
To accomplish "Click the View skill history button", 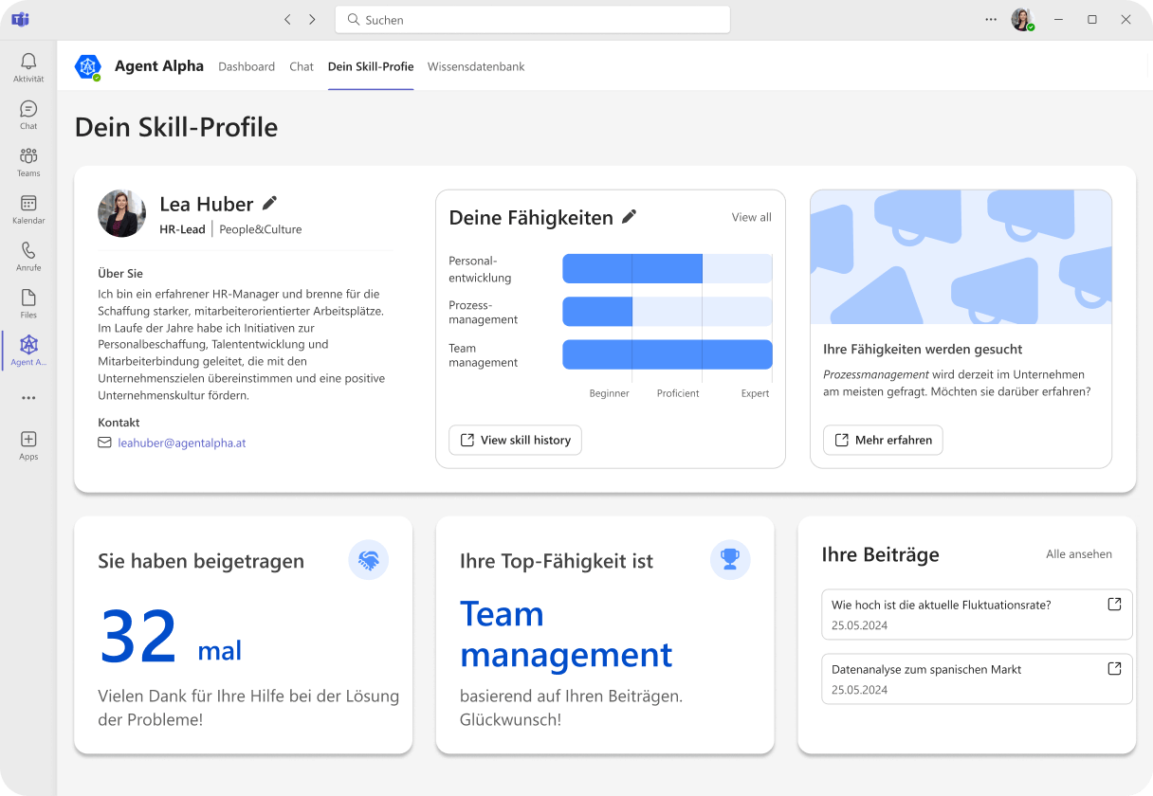I will click(515, 440).
